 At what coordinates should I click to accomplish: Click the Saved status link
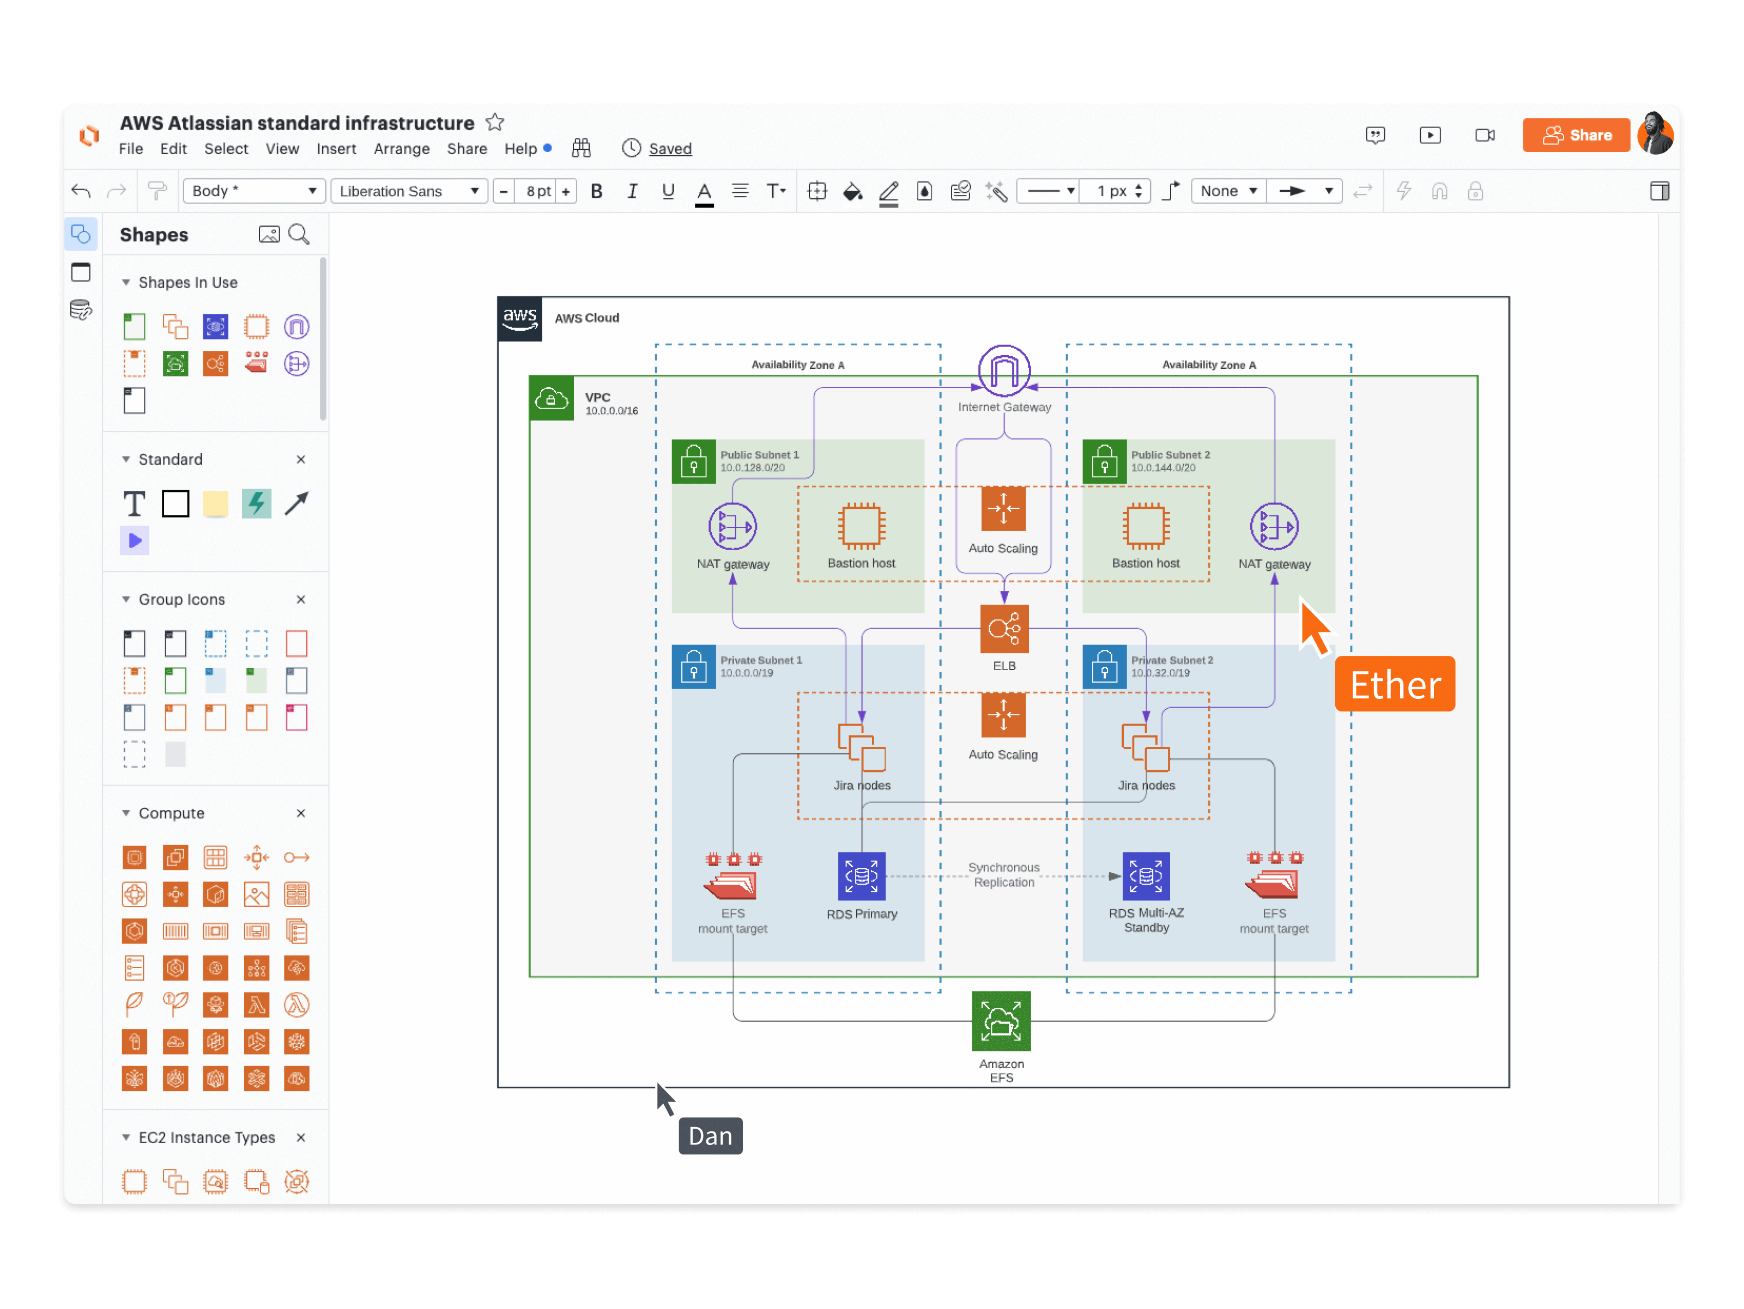(669, 149)
